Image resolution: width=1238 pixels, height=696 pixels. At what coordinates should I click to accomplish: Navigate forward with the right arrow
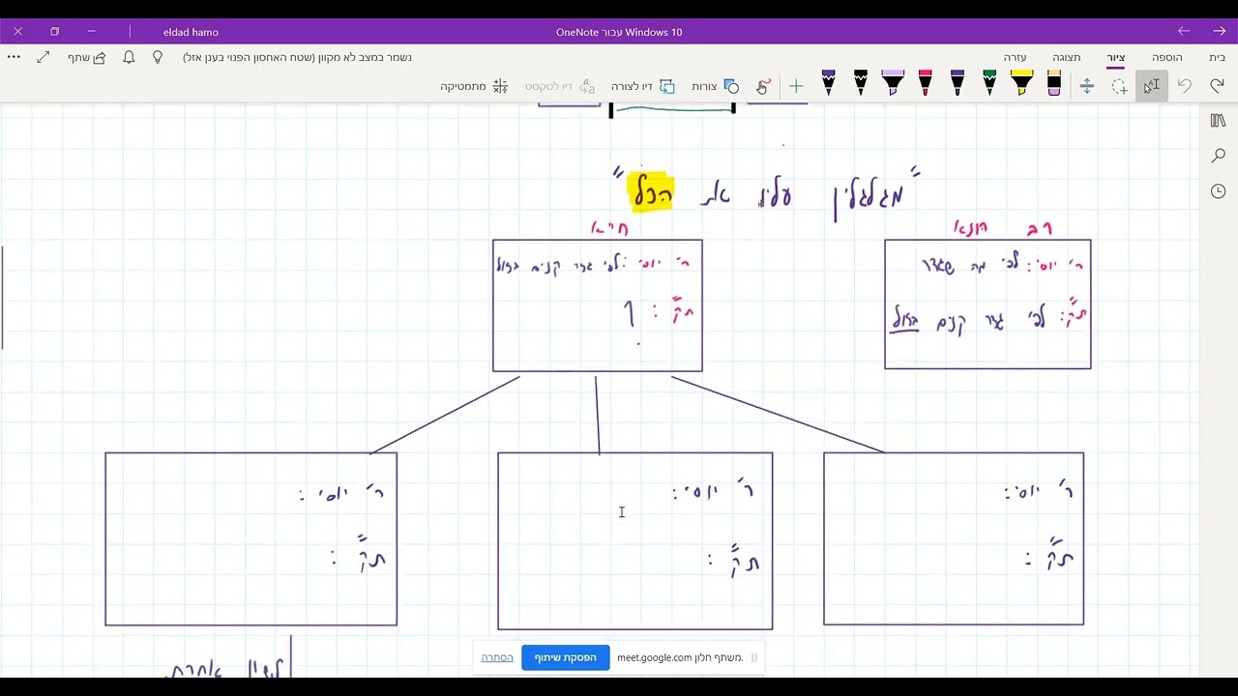click(1219, 32)
